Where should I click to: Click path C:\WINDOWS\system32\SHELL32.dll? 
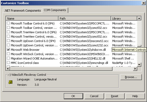pos(82,58)
